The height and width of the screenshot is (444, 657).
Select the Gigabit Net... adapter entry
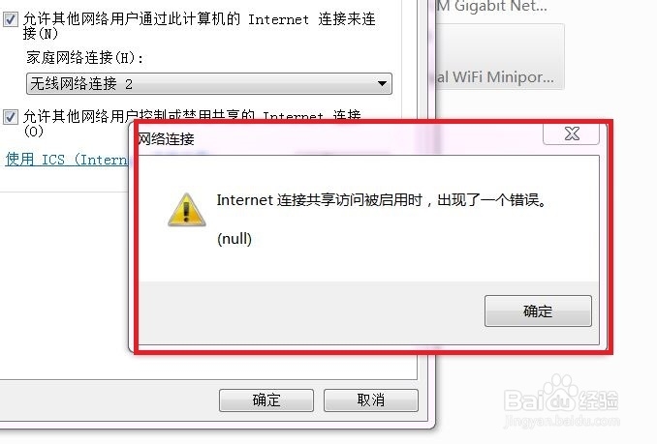(x=492, y=7)
